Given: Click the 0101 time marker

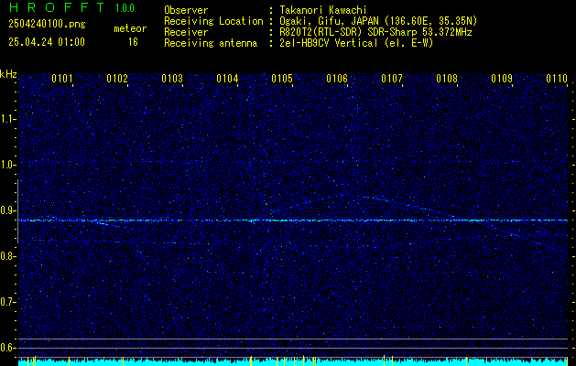Looking at the screenshot, I should pos(61,79).
